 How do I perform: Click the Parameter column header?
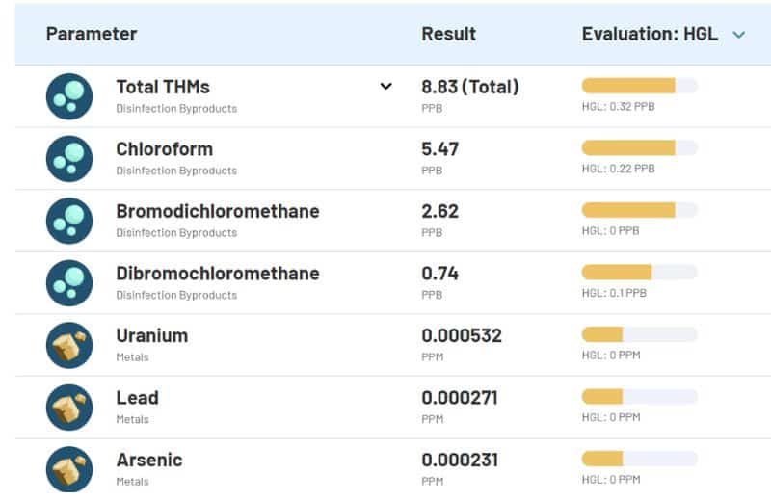[92, 34]
